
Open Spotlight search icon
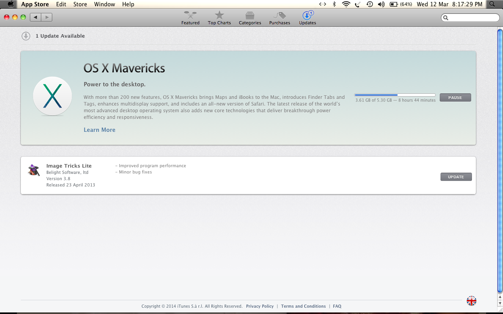click(492, 4)
